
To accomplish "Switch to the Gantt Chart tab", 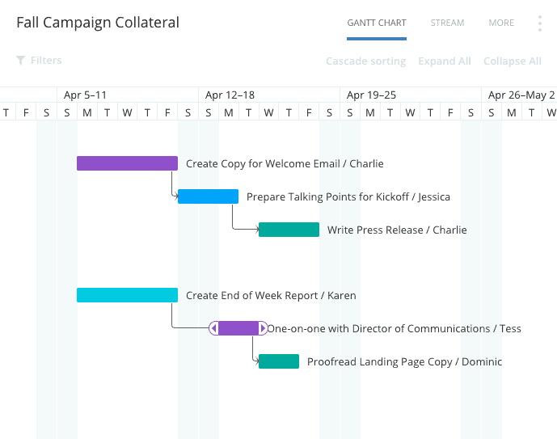I will [x=377, y=23].
